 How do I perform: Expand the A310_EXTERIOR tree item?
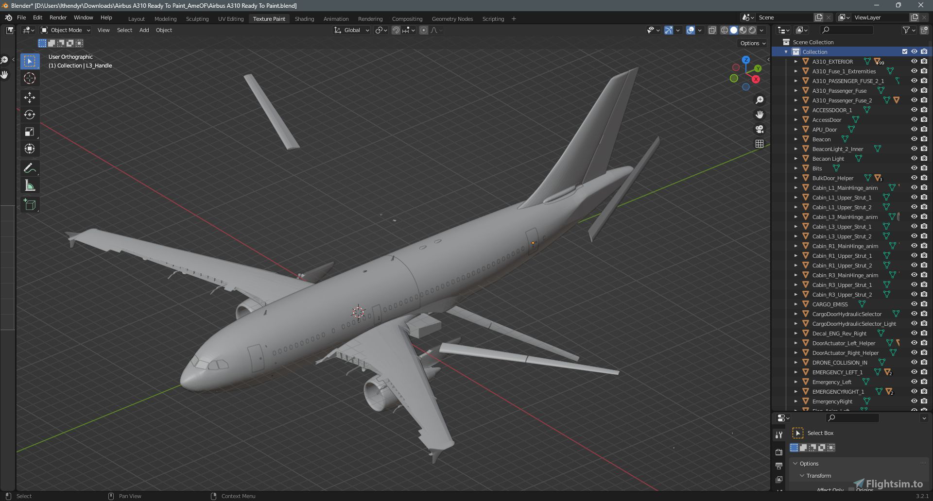pos(795,62)
